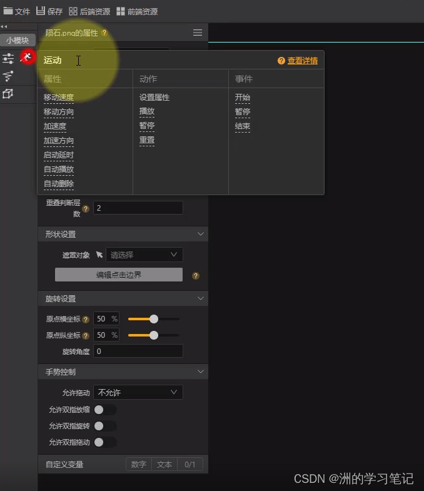Viewport: 424px width, 491px height.
Task: Select 加速度 property
Action: (x=55, y=126)
